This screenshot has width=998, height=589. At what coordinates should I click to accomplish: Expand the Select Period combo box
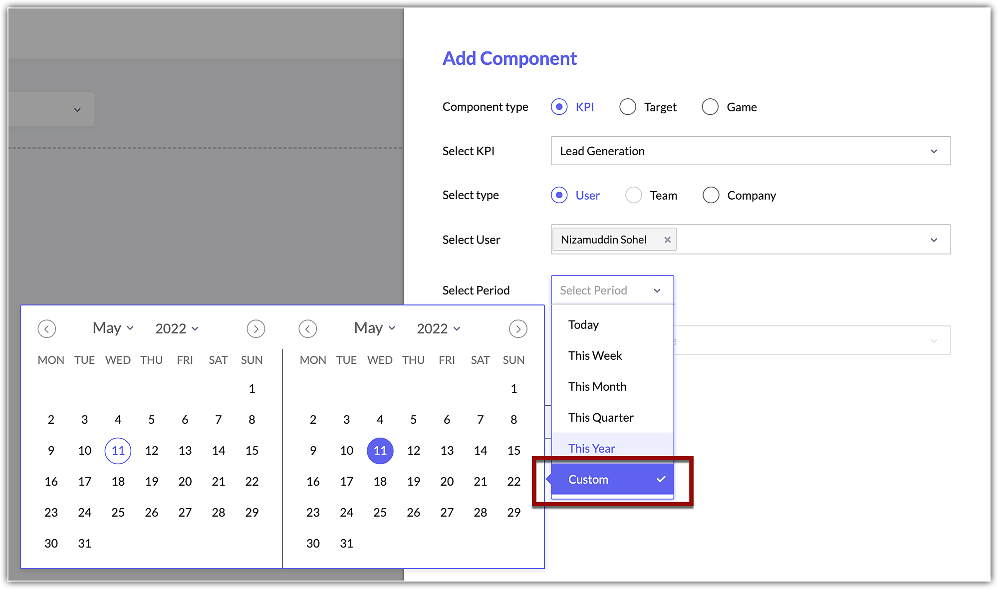[612, 291]
